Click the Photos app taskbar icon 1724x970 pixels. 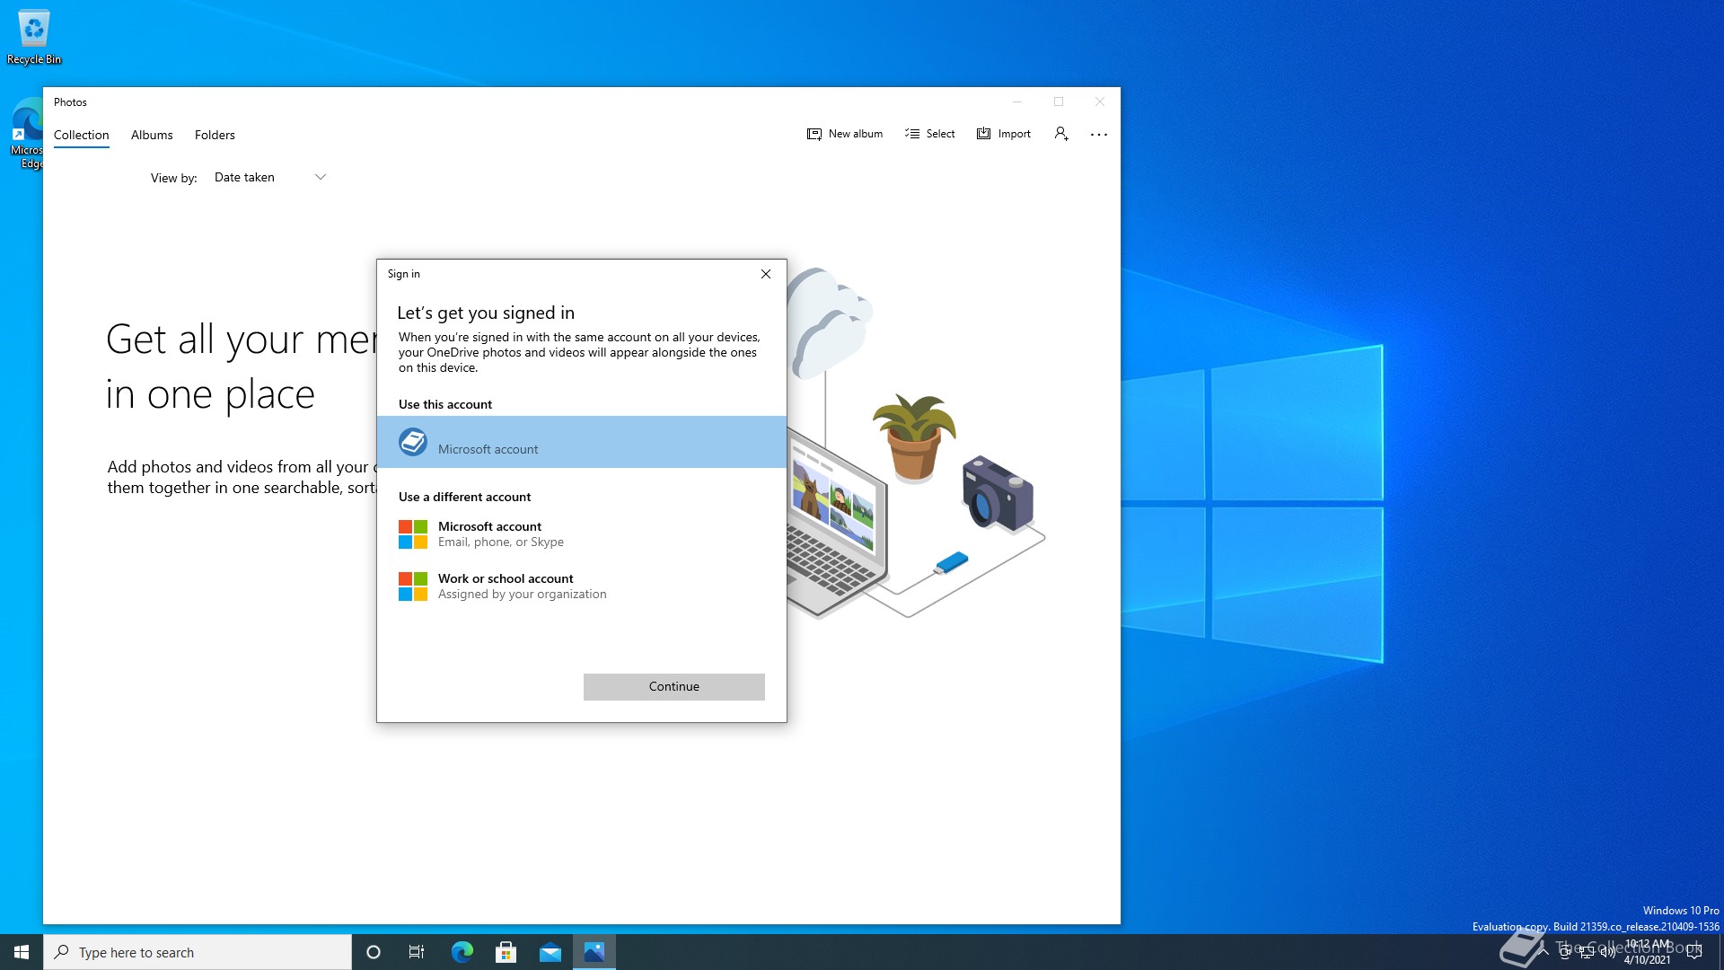pyautogui.click(x=594, y=952)
